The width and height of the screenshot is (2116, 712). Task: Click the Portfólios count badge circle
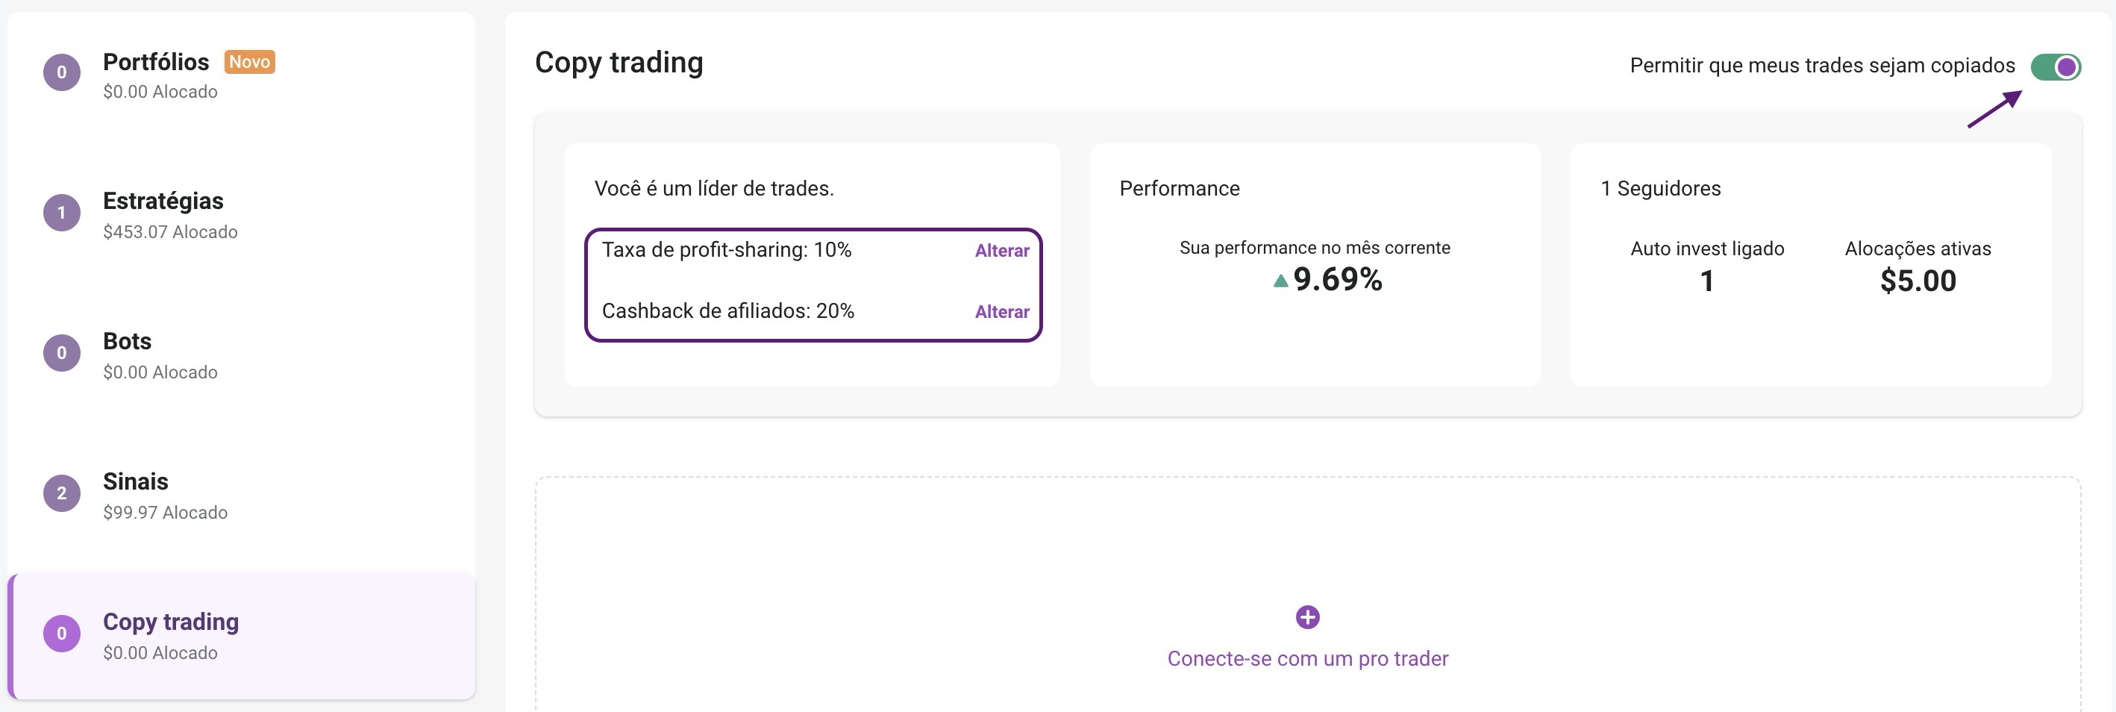(x=62, y=72)
